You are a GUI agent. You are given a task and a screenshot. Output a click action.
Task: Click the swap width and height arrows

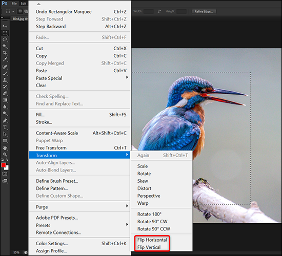click(x=159, y=11)
